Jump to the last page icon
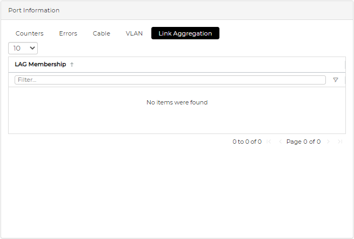This screenshot has width=354, height=239. (340, 142)
